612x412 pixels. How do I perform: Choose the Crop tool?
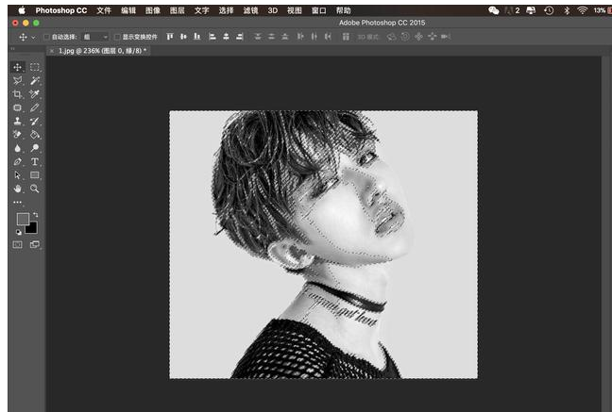[x=18, y=95]
